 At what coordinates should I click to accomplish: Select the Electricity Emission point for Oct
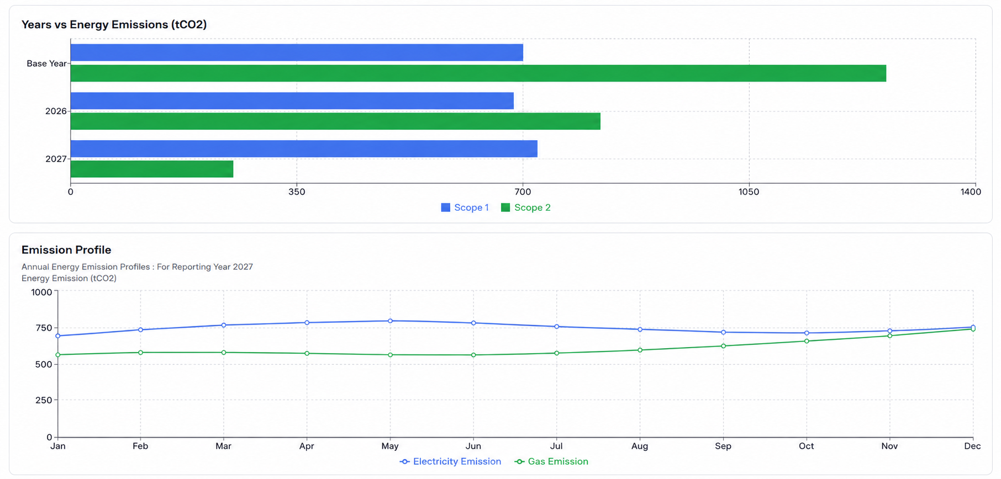[807, 333]
